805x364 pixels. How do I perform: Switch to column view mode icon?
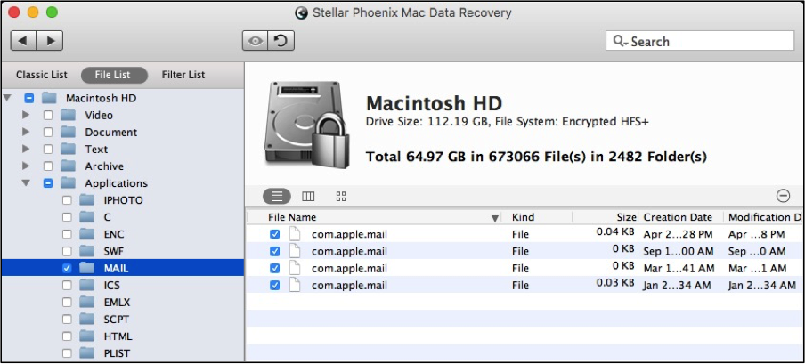(x=308, y=196)
